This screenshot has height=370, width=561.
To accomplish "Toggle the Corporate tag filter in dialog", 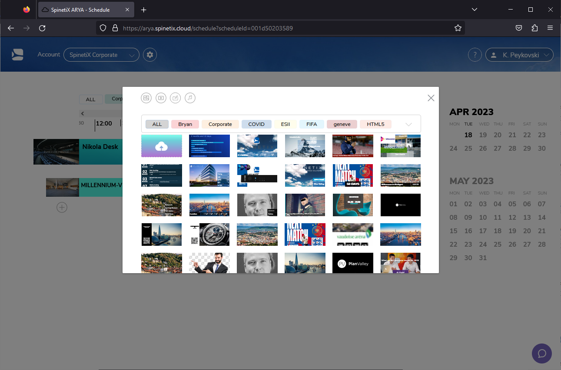I will pos(220,124).
